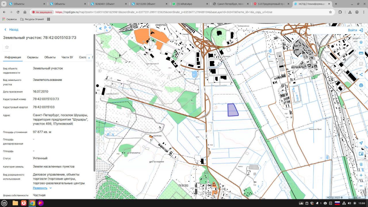
Task: Open the taskbar orange browser icon
Action: (x=24, y=203)
